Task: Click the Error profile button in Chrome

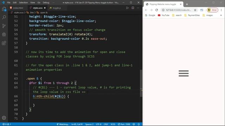Action: (212, 10)
